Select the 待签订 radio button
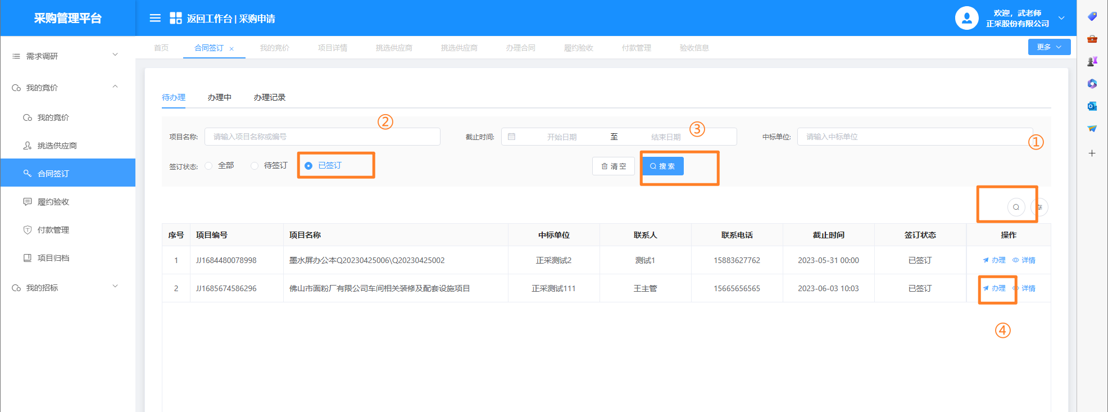The image size is (1108, 412). (x=255, y=166)
